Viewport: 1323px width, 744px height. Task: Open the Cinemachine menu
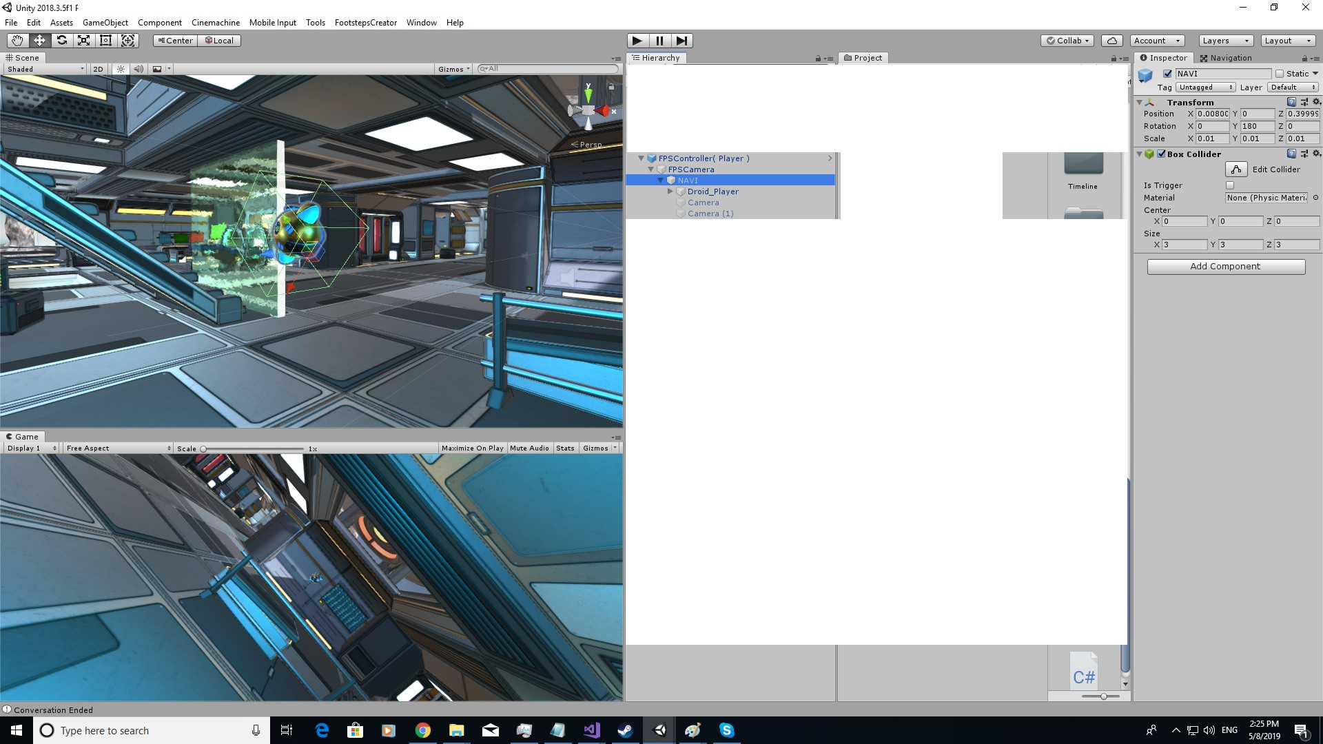(215, 23)
